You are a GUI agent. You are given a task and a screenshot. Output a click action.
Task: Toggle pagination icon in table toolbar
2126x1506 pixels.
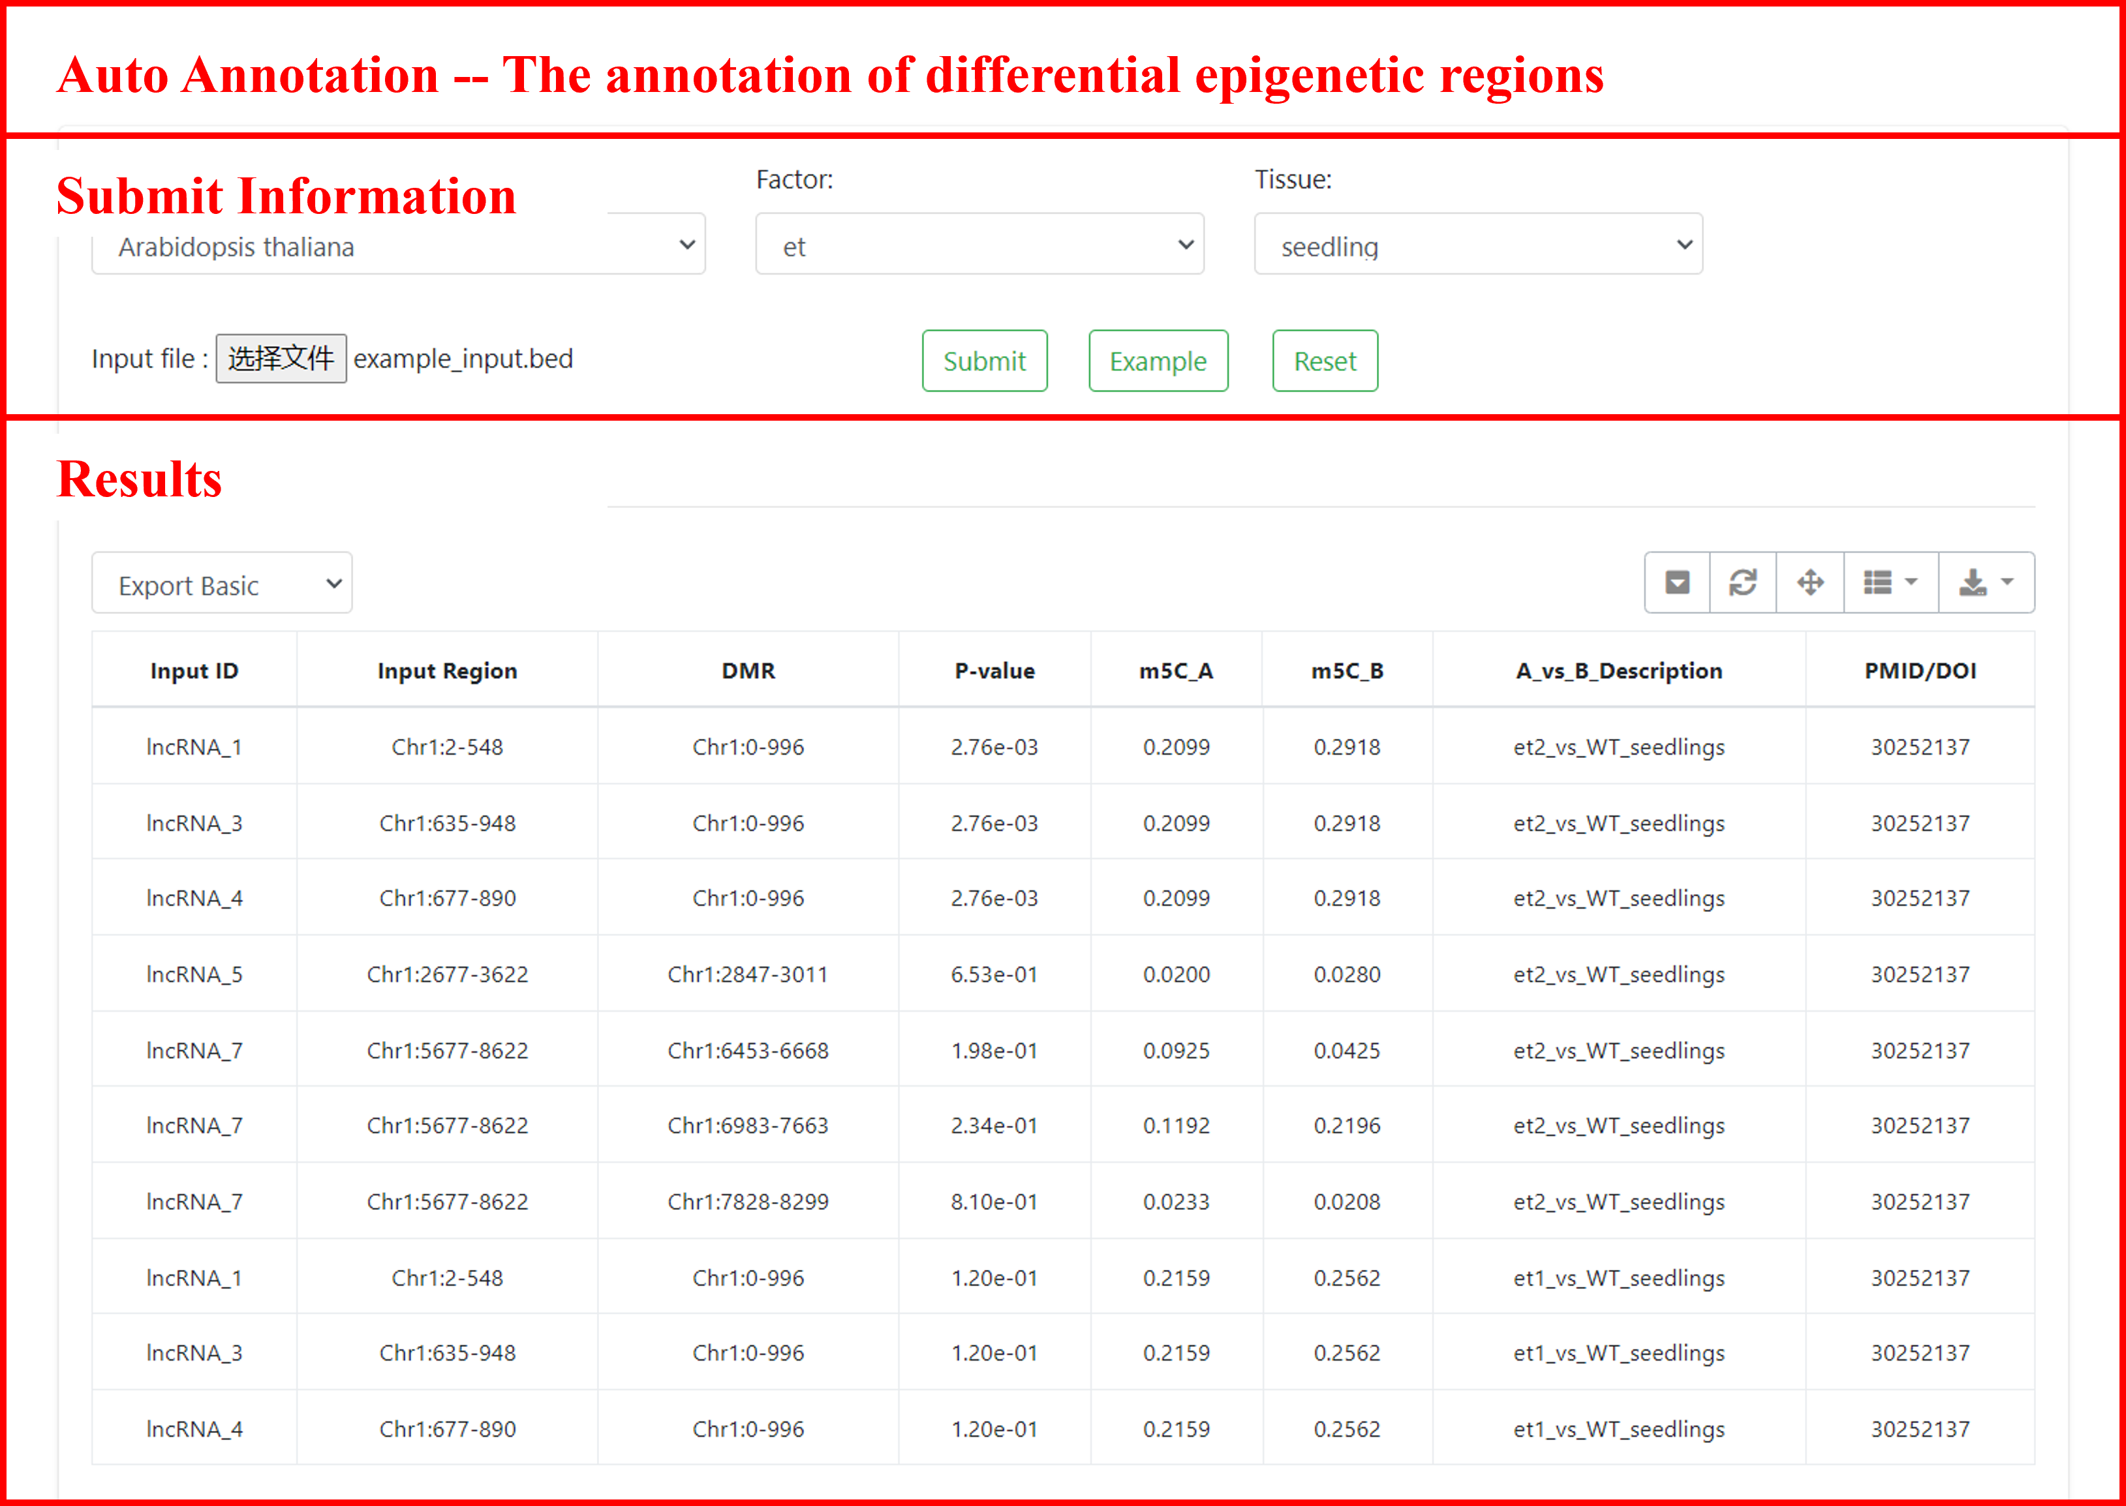pyautogui.click(x=1677, y=582)
